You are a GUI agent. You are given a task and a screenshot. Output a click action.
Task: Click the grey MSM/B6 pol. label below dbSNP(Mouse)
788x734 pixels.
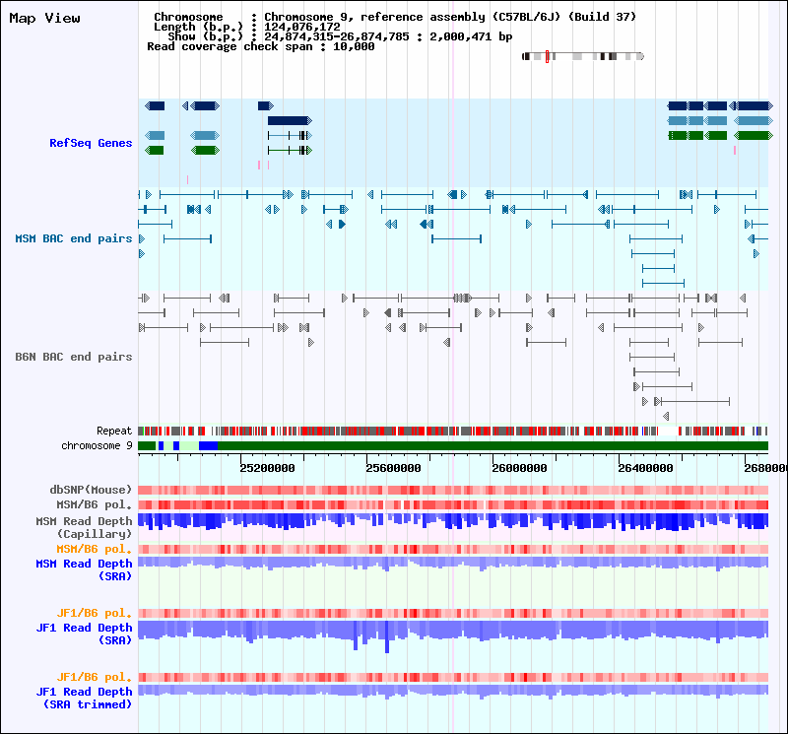click(94, 504)
